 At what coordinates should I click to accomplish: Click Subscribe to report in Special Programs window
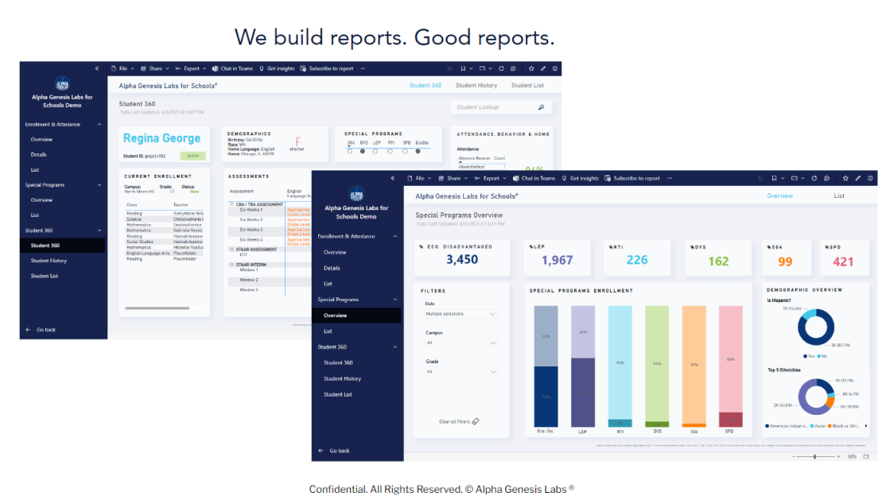coord(632,178)
